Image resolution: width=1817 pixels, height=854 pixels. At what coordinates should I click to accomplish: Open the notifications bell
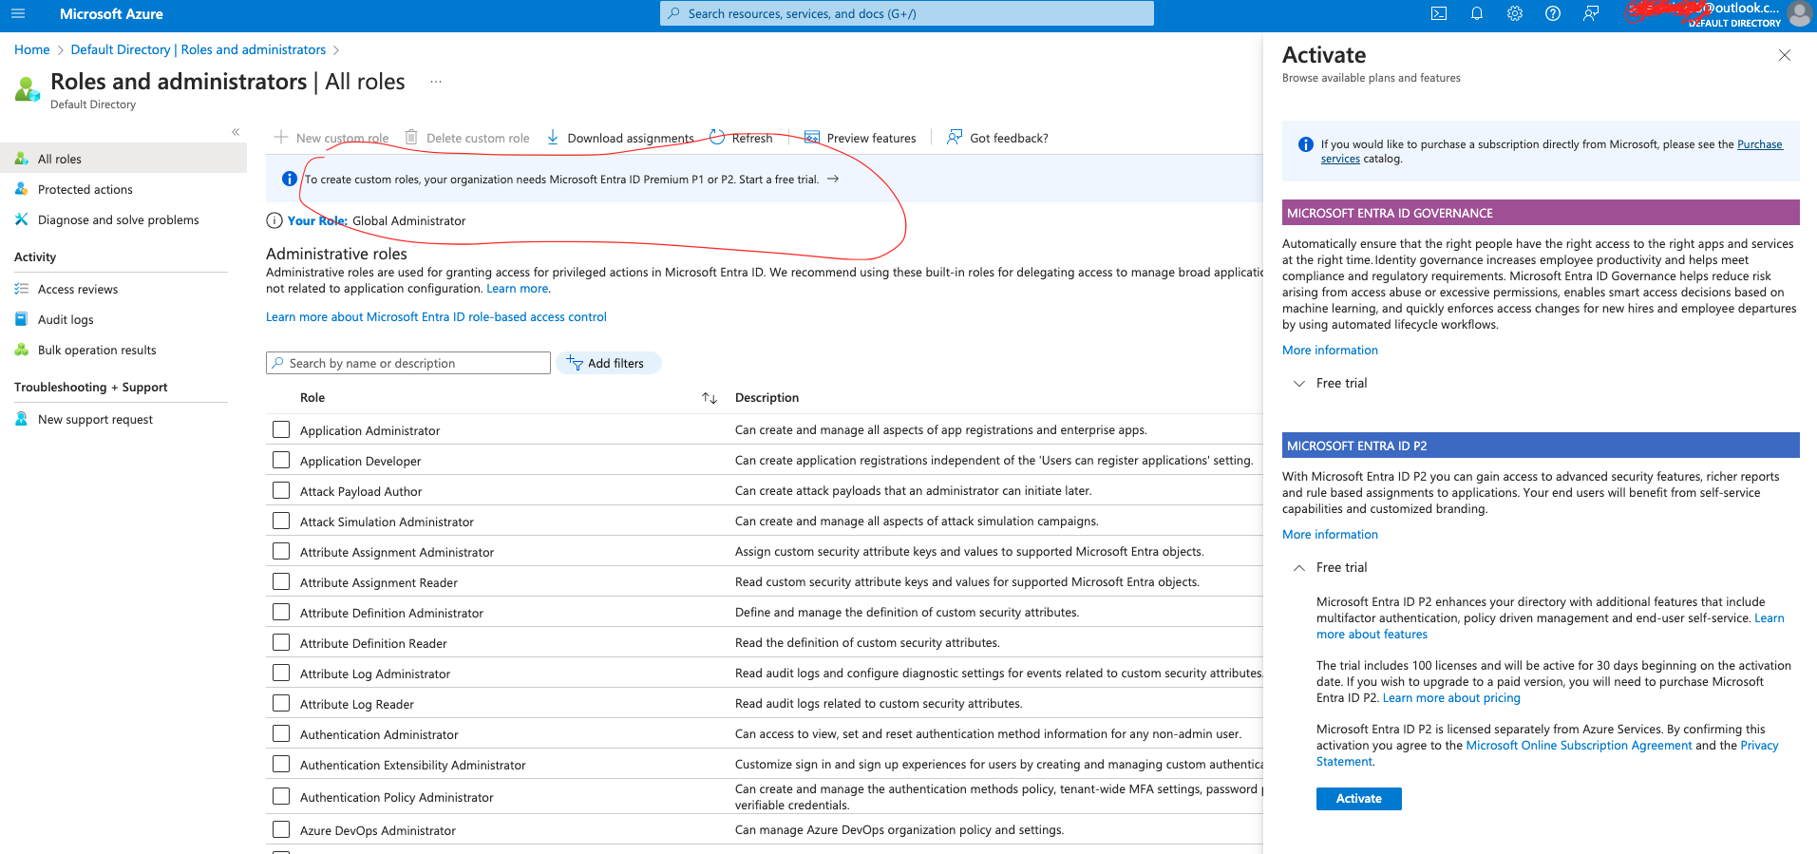point(1477,13)
